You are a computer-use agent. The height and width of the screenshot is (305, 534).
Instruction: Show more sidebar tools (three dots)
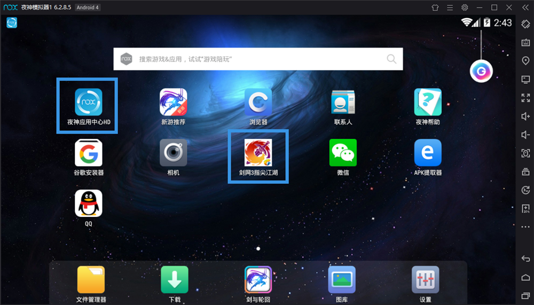tap(525, 226)
